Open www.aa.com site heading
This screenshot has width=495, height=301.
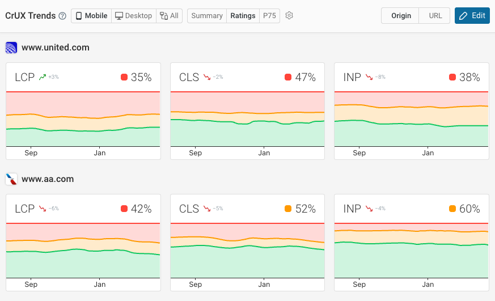[48, 179]
